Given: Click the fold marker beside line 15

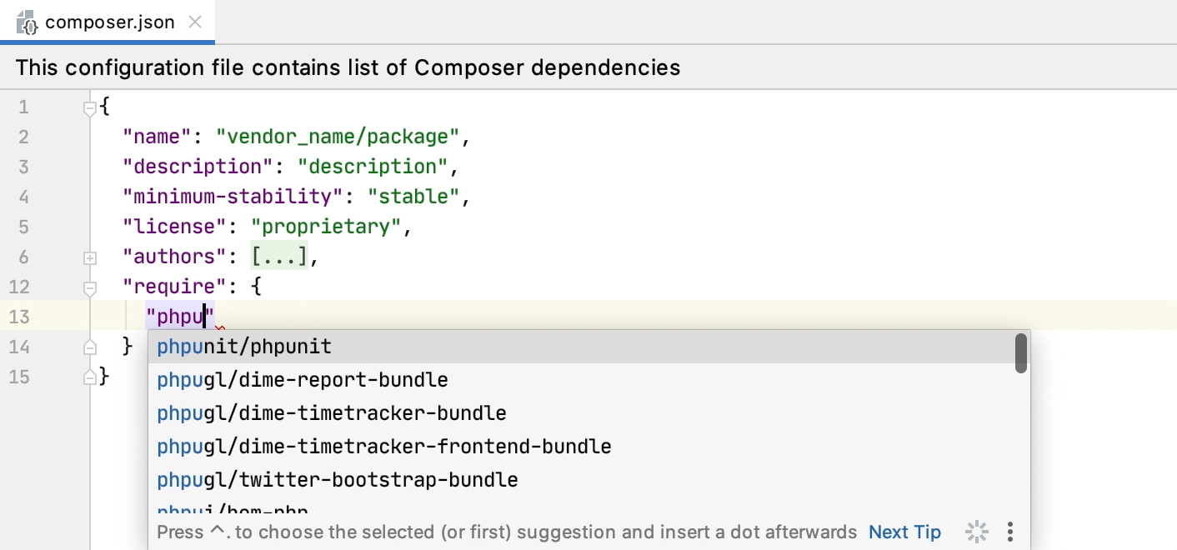Looking at the screenshot, I should [89, 377].
